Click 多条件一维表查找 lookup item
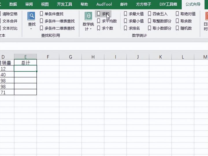Viewport: 208px width, 156px height. tap(57, 21)
